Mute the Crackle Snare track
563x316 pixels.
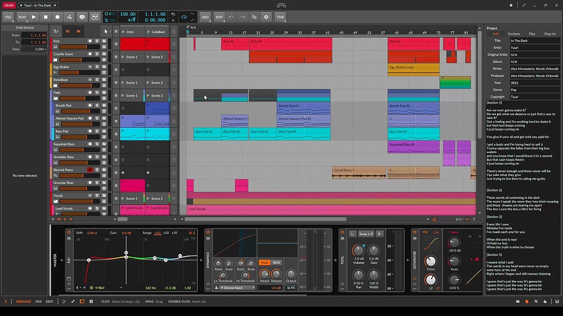pyautogui.click(x=104, y=54)
